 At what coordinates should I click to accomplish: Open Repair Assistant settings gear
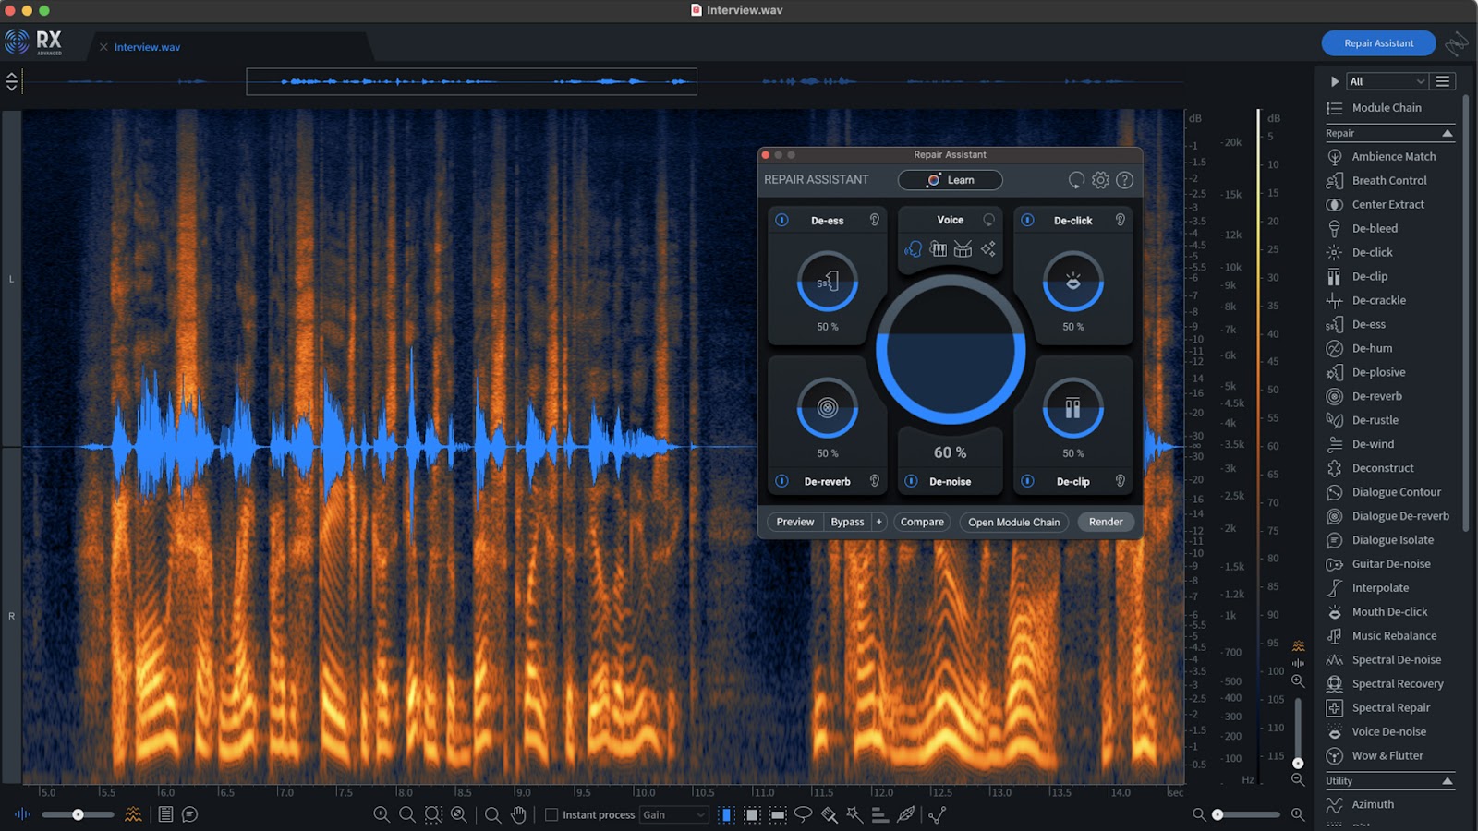1099,180
